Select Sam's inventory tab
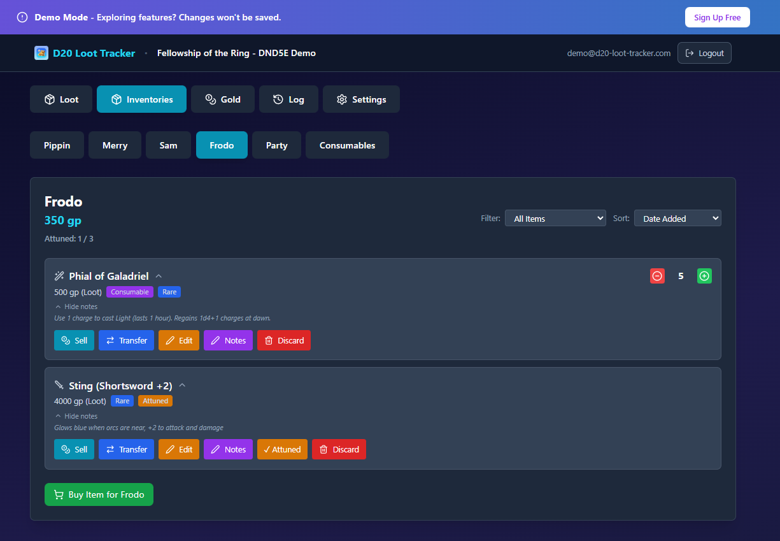 pos(168,145)
